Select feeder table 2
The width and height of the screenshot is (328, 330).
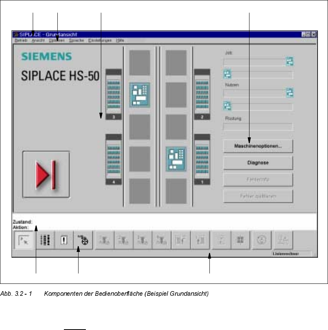(202, 94)
